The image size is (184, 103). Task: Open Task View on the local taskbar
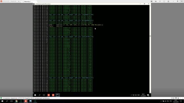[x=11, y=101]
